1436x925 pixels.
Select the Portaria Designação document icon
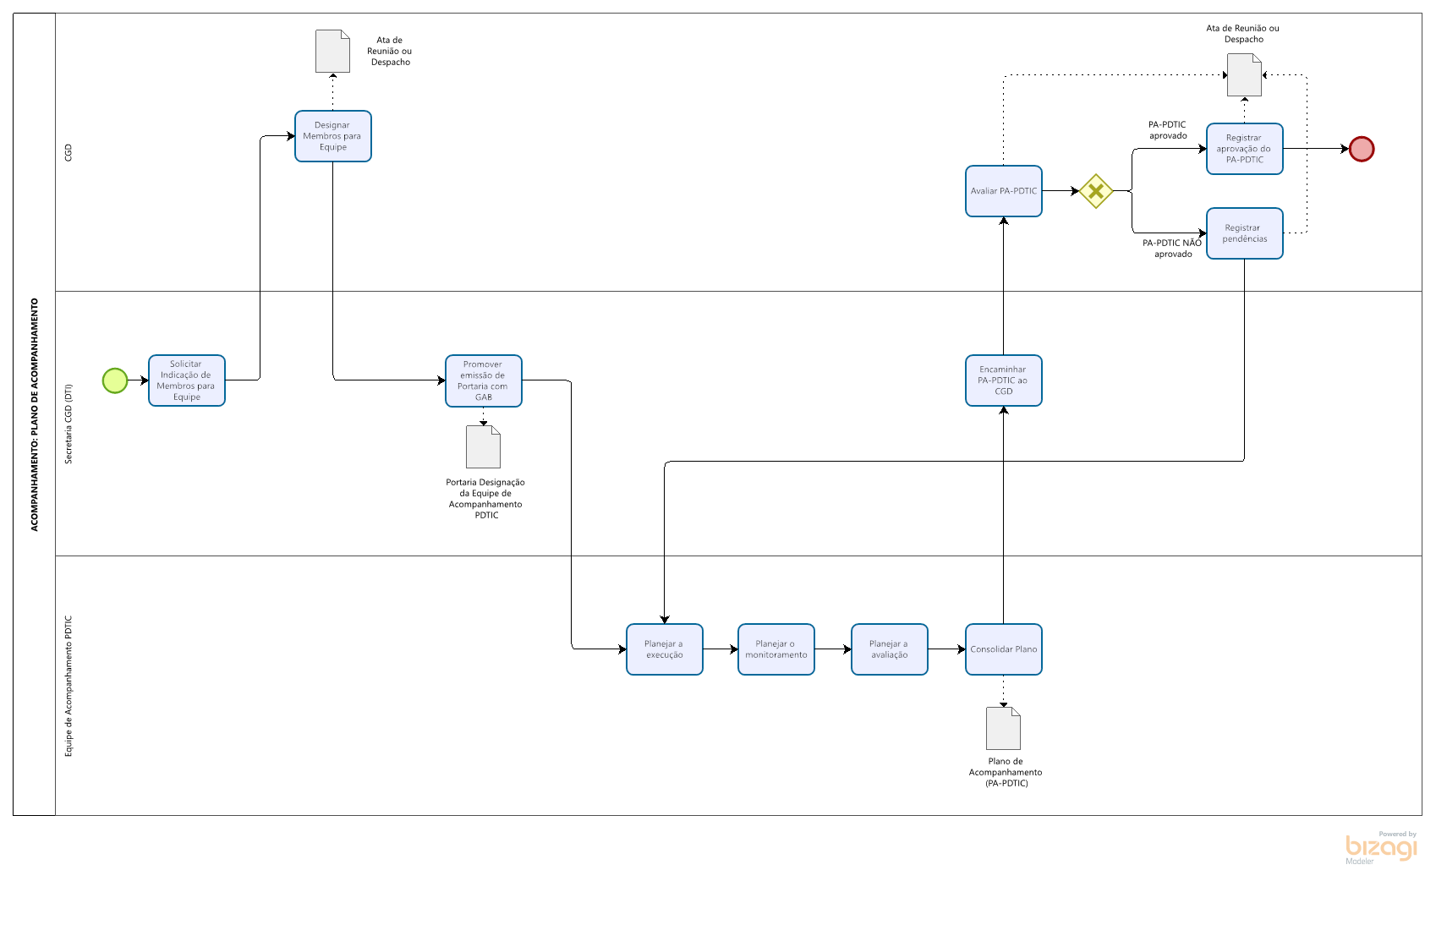pyautogui.click(x=483, y=446)
